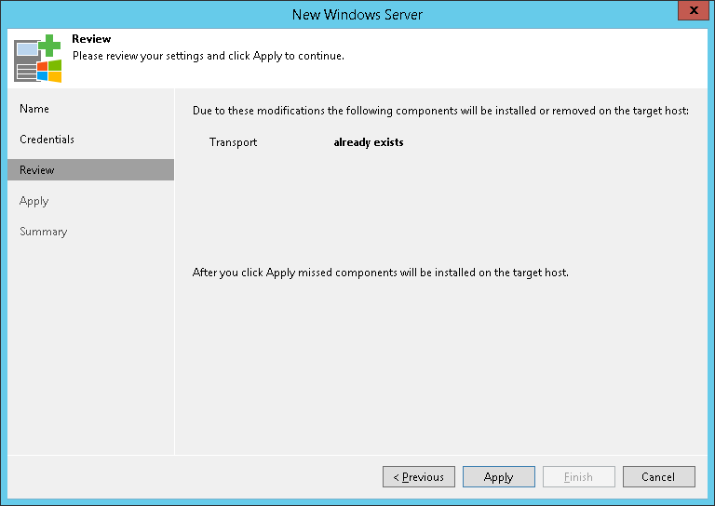Viewport: 715px width, 506px height.
Task: Select the Transport component label
Action: pyautogui.click(x=233, y=142)
